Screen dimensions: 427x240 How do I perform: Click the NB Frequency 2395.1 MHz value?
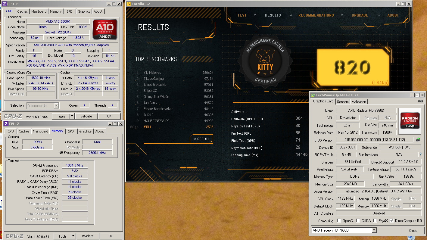[x=97, y=153]
